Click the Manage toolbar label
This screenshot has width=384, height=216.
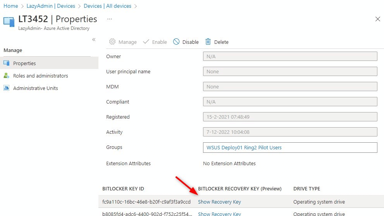(x=127, y=42)
